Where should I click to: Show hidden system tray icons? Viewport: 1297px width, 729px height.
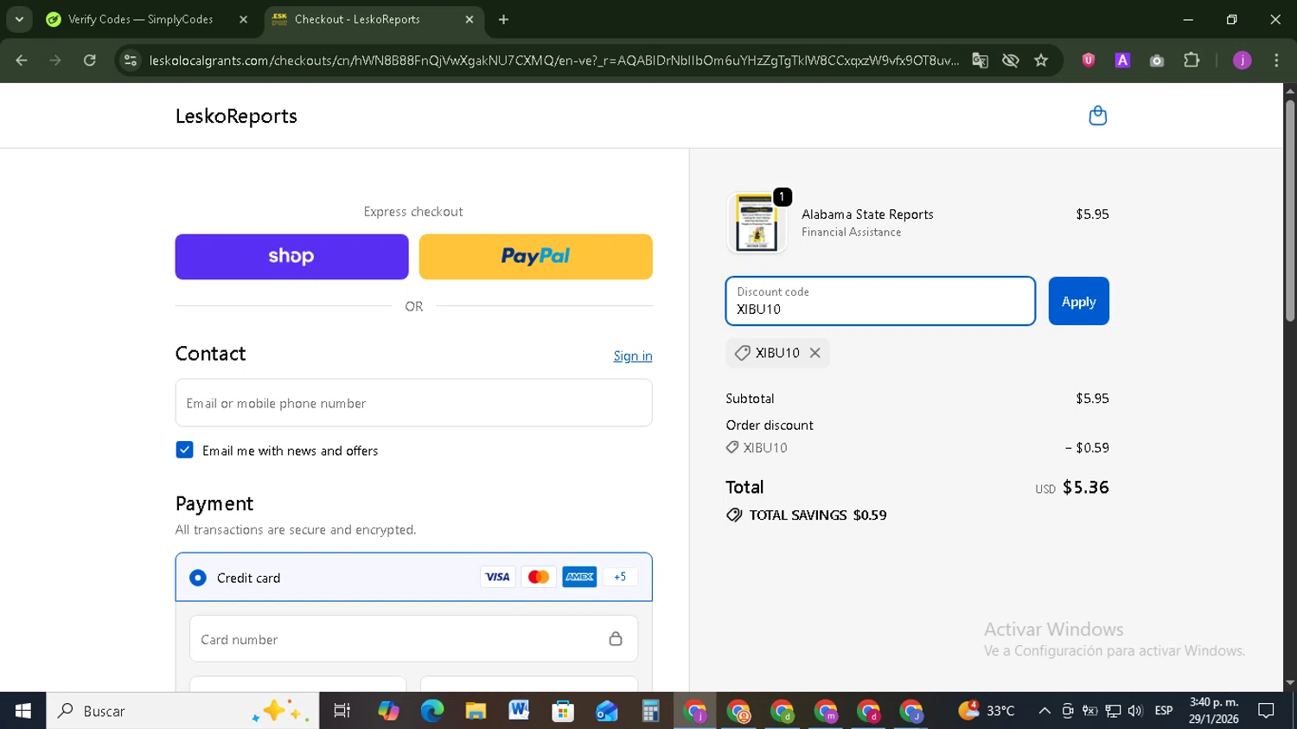pyautogui.click(x=1045, y=711)
